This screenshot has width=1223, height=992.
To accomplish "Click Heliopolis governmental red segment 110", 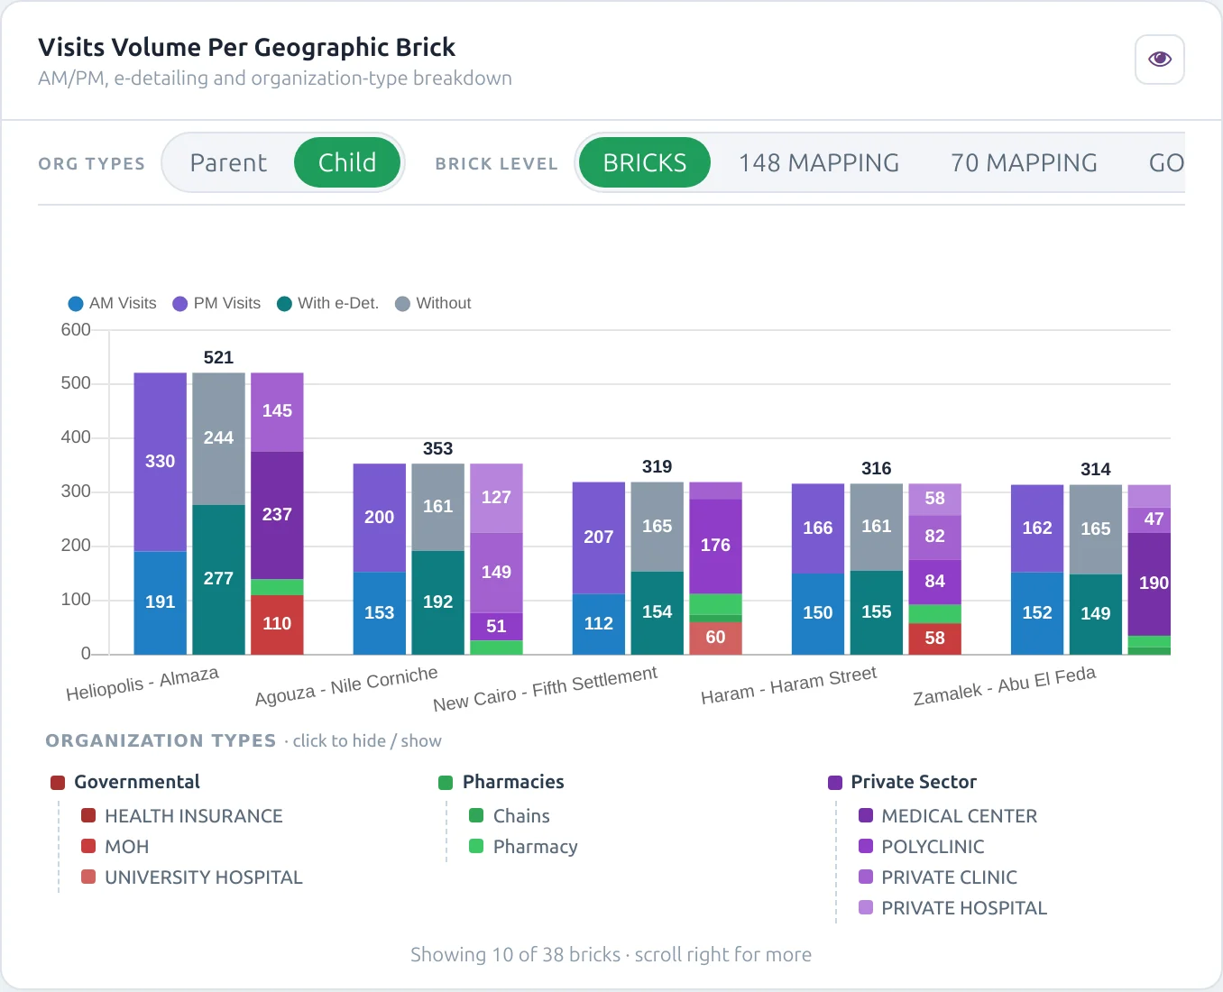I will click(x=277, y=625).
